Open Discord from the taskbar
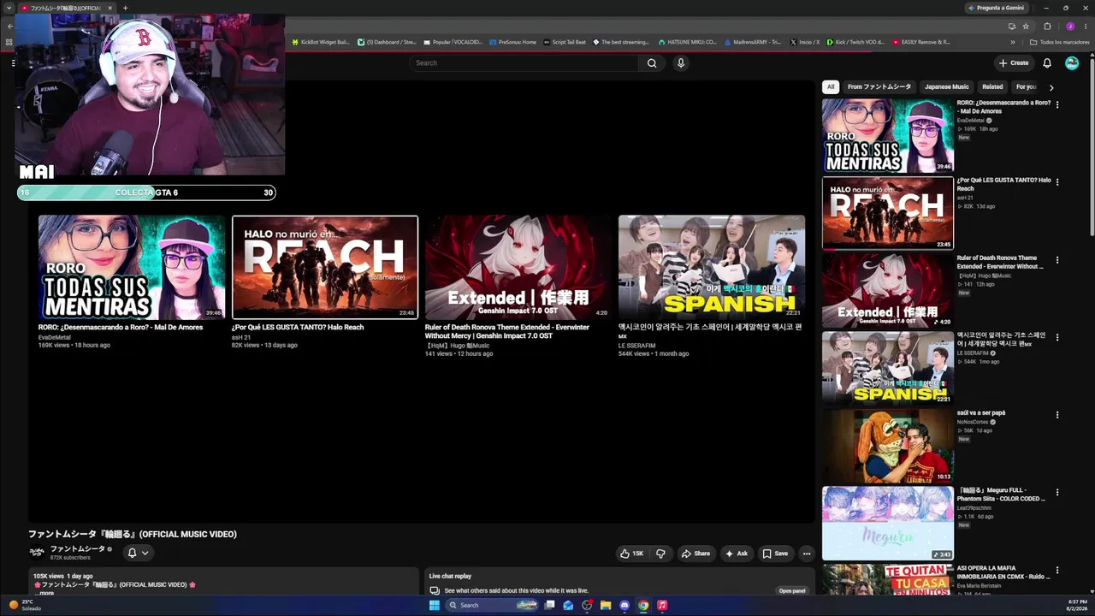Viewport: 1095px width, 616px height. click(x=624, y=605)
